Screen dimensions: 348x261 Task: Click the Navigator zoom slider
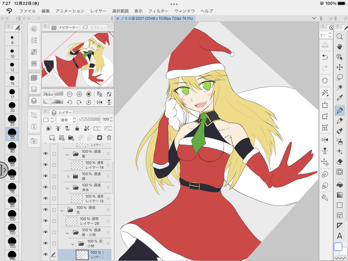[x=53, y=94]
